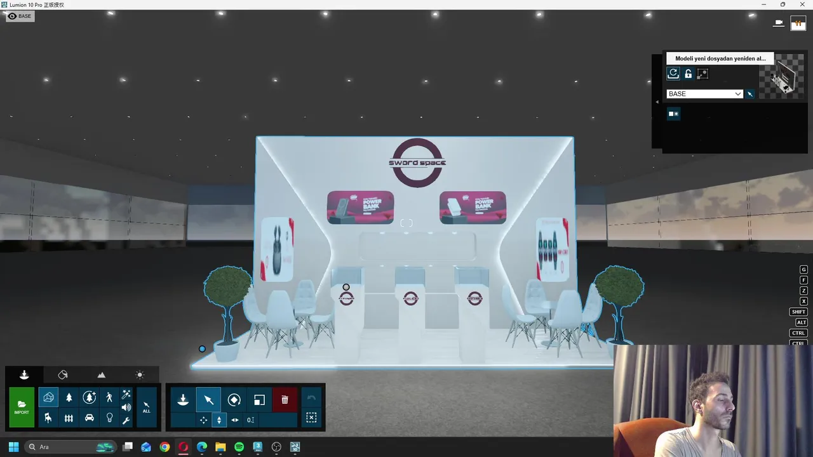This screenshot has width=813, height=457.
Task: Select the Outdoor fence category
Action: (x=69, y=418)
